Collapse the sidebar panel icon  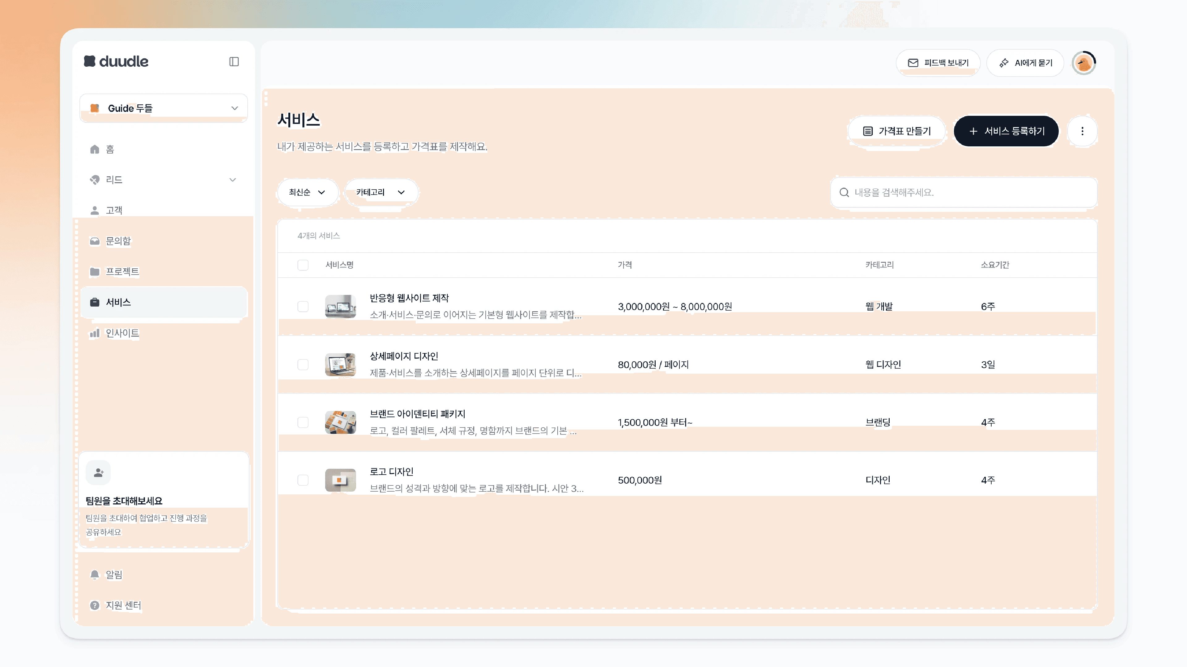234,62
